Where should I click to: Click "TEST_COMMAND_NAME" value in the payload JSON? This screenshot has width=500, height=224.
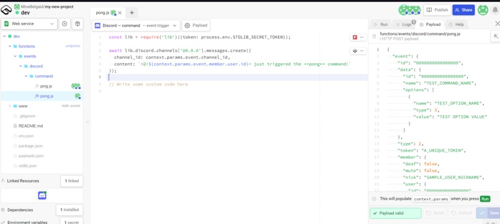(x=450, y=84)
